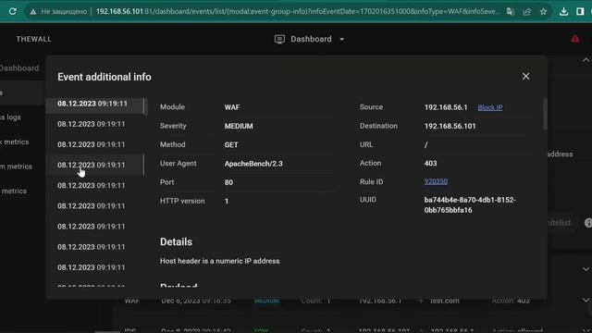This screenshot has height=333, width=592.
Task: Click the not-secure warning icon in address bar
Action: click(33, 12)
